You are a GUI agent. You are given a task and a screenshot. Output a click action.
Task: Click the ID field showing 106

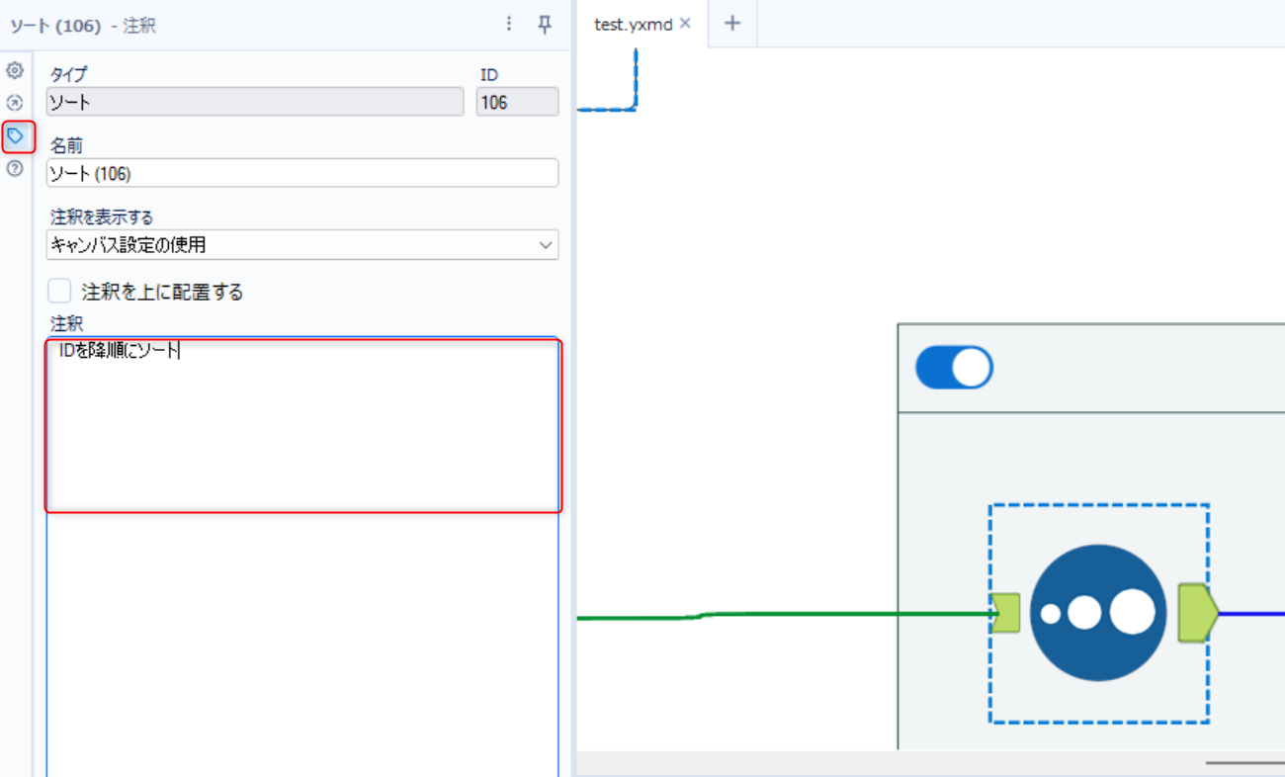(x=518, y=102)
